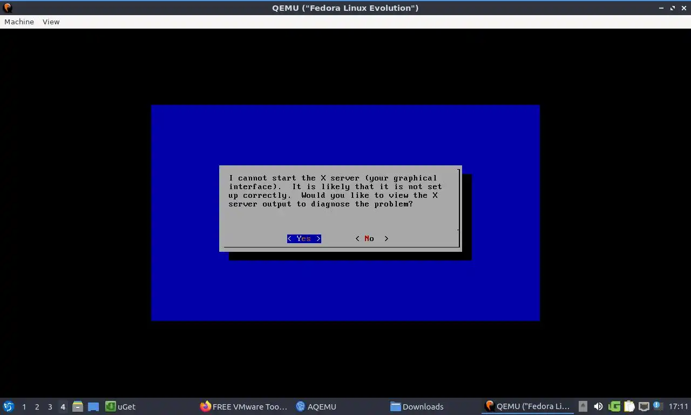Select the QEMU Fedora Li... taskbar entry

[527, 406]
